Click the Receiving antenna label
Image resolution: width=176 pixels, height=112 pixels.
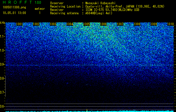(64, 13)
